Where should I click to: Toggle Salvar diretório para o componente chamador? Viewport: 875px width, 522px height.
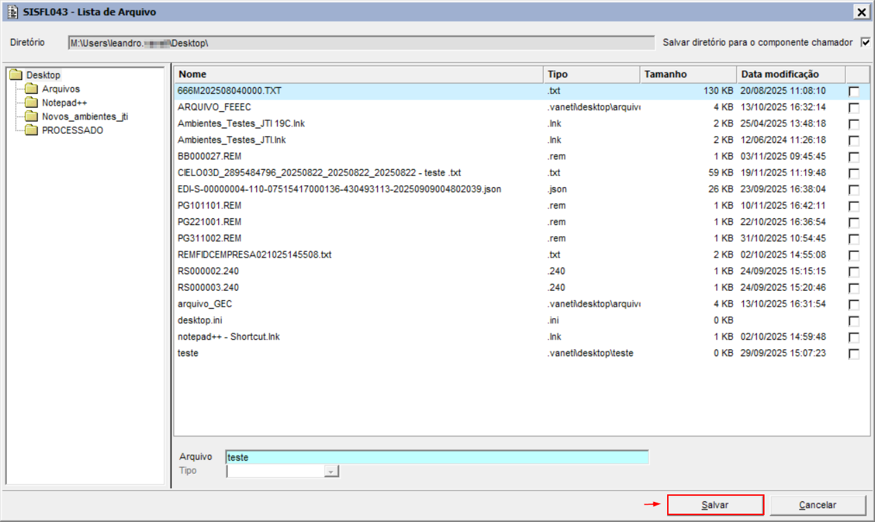point(866,42)
